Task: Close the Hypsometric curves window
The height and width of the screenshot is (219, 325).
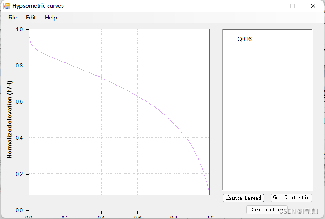Action: tap(313, 6)
